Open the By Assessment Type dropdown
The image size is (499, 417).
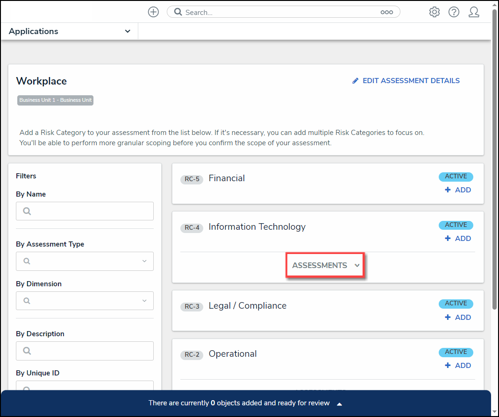85,261
